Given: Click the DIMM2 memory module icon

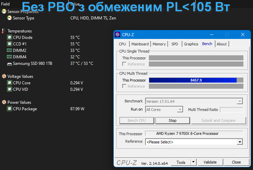Looking at the screenshot, I should pyautogui.click(x=9, y=50).
